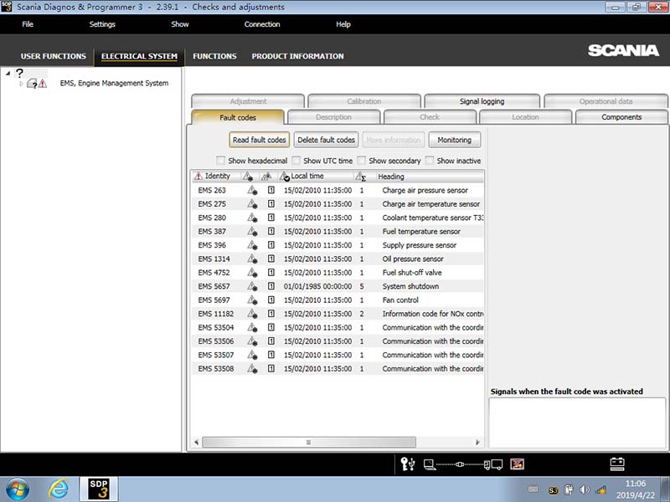Image resolution: width=670 pixels, height=502 pixels.
Task: Click the fault status icon in EMS 263 row
Action: click(x=252, y=191)
